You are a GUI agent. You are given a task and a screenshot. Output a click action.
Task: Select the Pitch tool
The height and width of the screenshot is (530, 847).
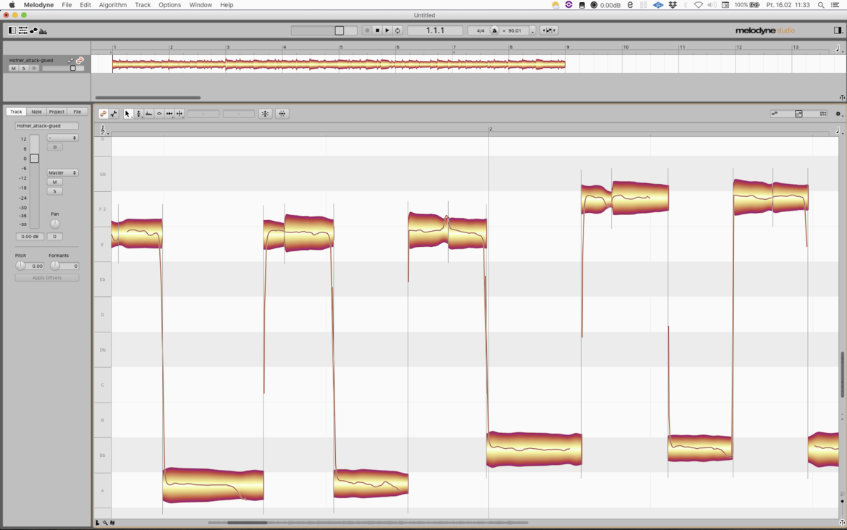[x=138, y=114]
